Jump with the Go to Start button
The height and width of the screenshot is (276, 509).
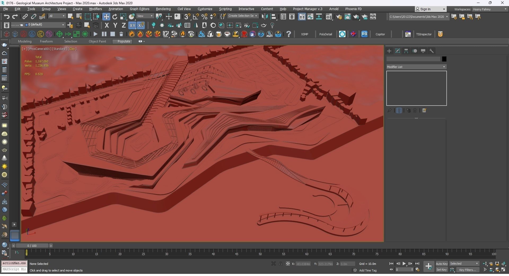(x=391, y=264)
